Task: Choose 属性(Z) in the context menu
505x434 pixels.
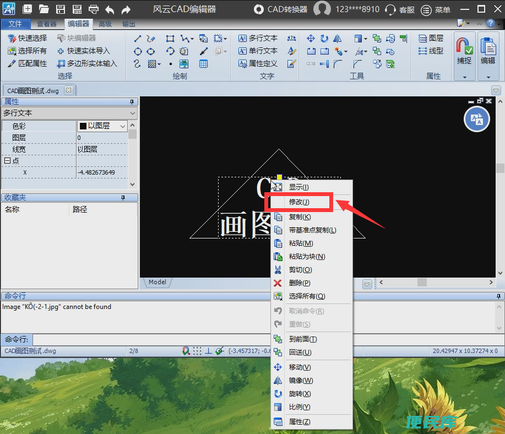Action: (312, 422)
